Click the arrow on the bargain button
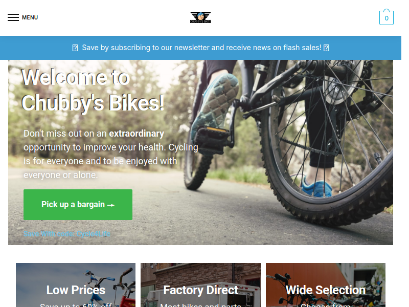409x307 pixels. coord(111,205)
